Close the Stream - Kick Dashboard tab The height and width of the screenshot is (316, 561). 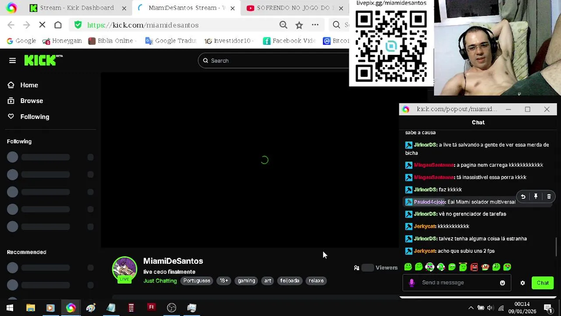pos(124,8)
